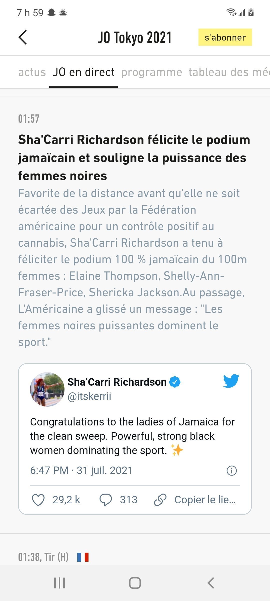The height and width of the screenshot is (601, 270).
Task: Like the tweet with the heart icon
Action: 38,500
